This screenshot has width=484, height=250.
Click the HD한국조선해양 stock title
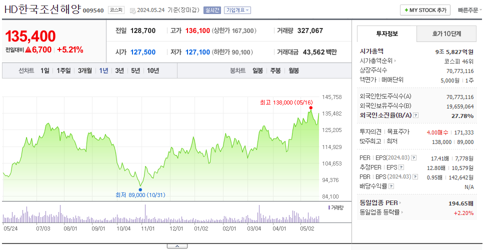click(x=42, y=9)
